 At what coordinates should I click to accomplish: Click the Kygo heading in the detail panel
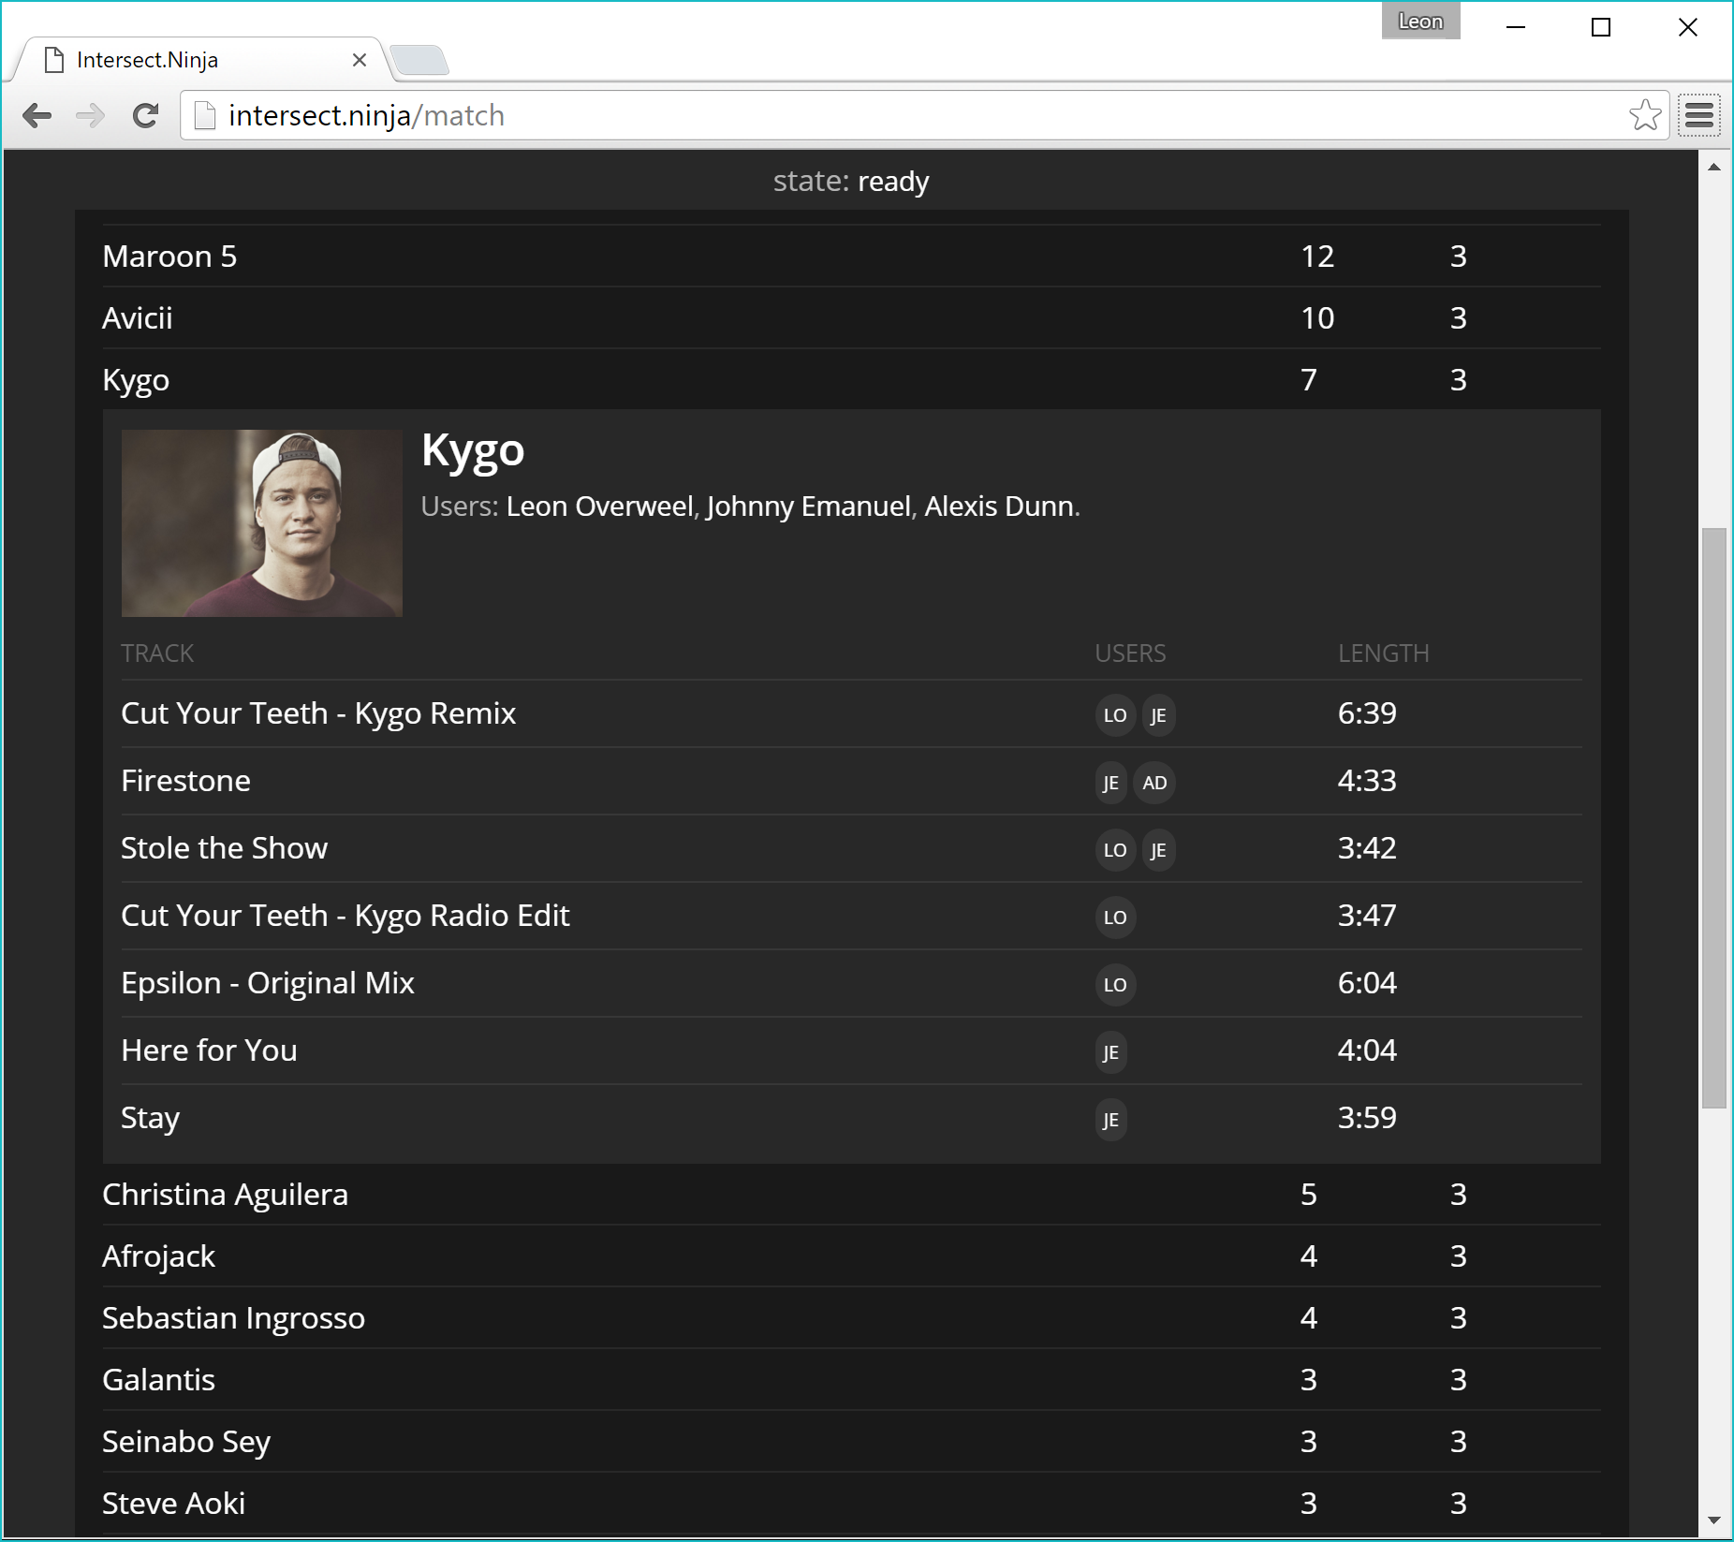473,451
